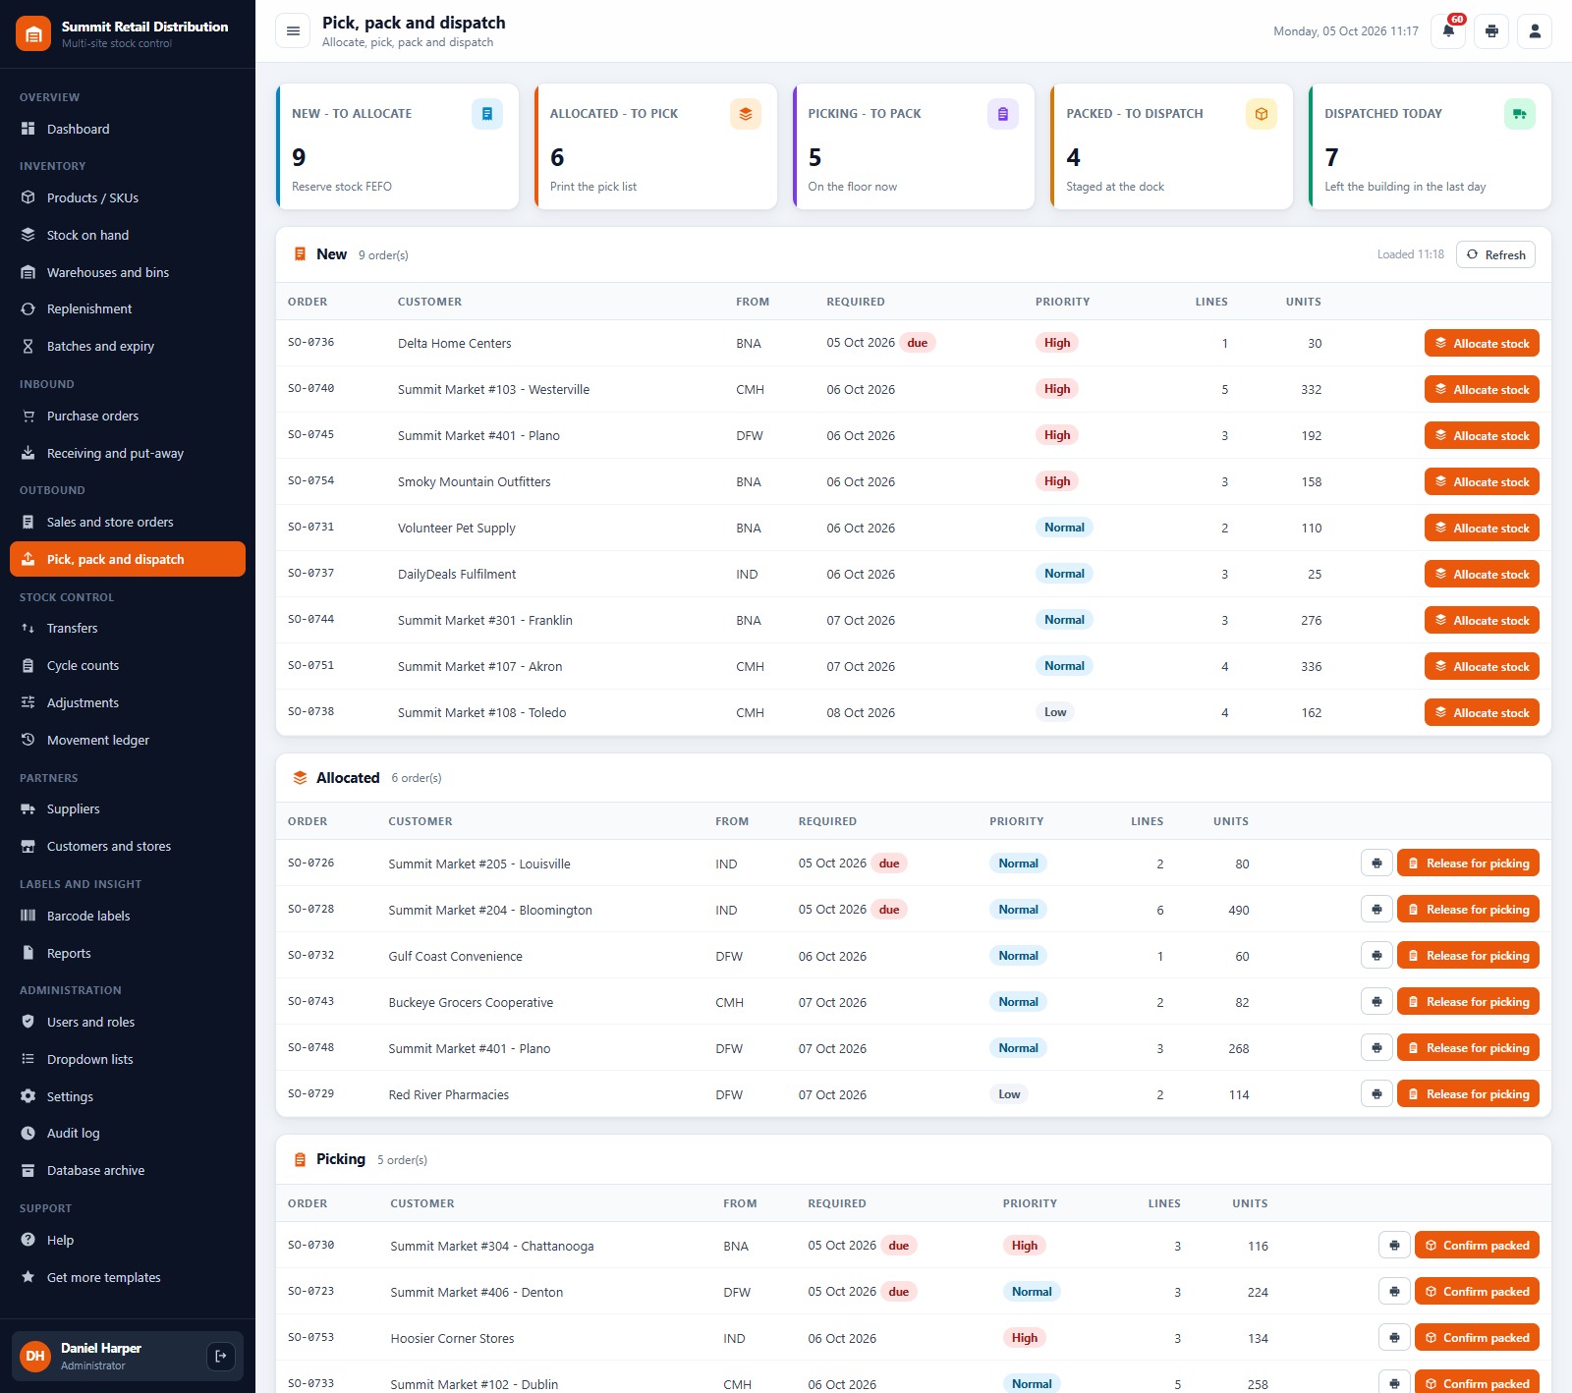Viewport: 1572px width, 1393px height.
Task: Open Get more templates link
Action: (x=128, y=1277)
